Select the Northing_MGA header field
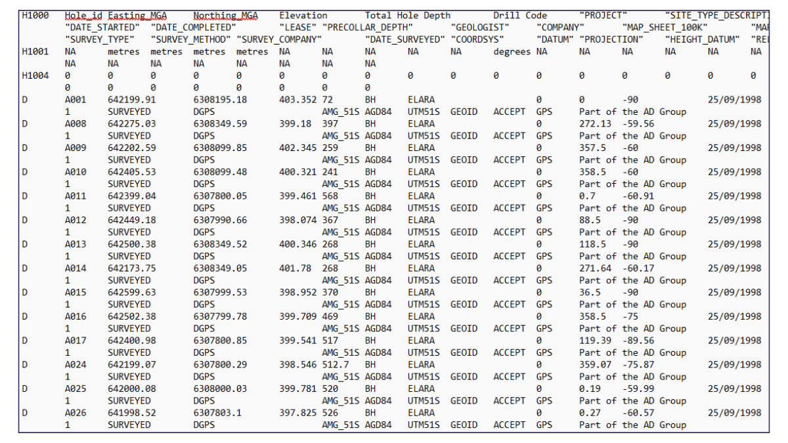 point(226,16)
